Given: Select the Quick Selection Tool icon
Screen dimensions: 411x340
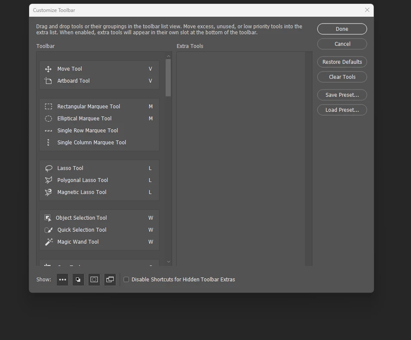Looking at the screenshot, I should (48, 230).
